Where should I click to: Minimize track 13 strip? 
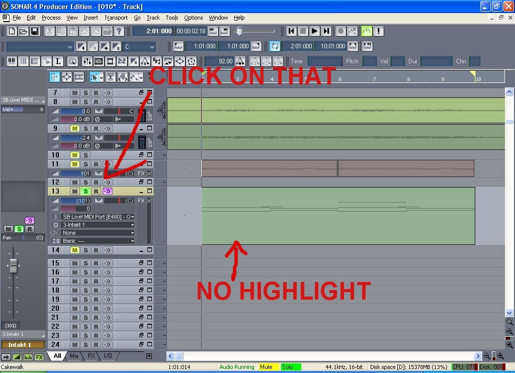141,191
